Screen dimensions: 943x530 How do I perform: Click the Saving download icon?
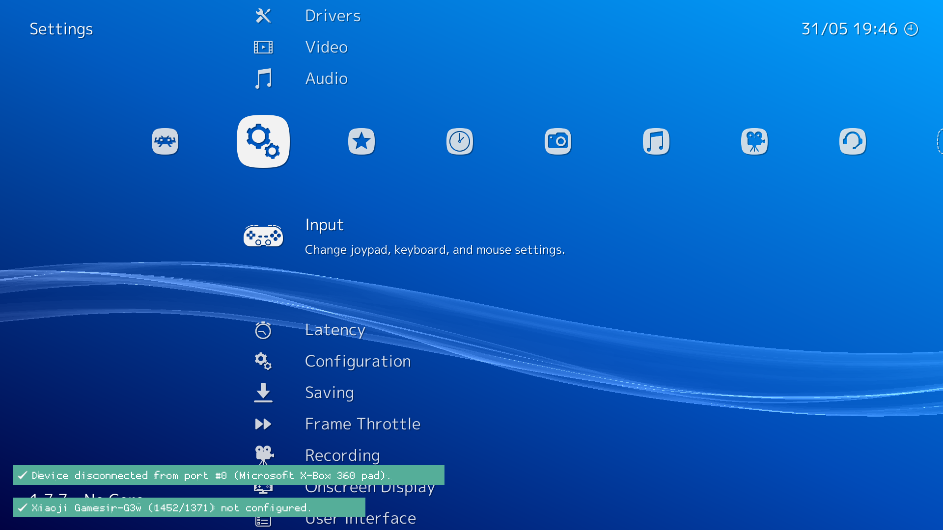263,393
